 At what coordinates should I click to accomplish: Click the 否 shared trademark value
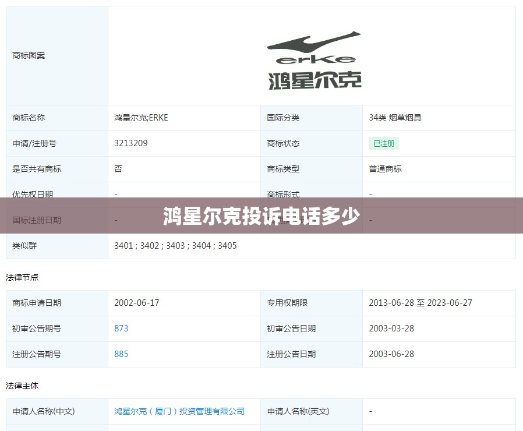(x=118, y=169)
